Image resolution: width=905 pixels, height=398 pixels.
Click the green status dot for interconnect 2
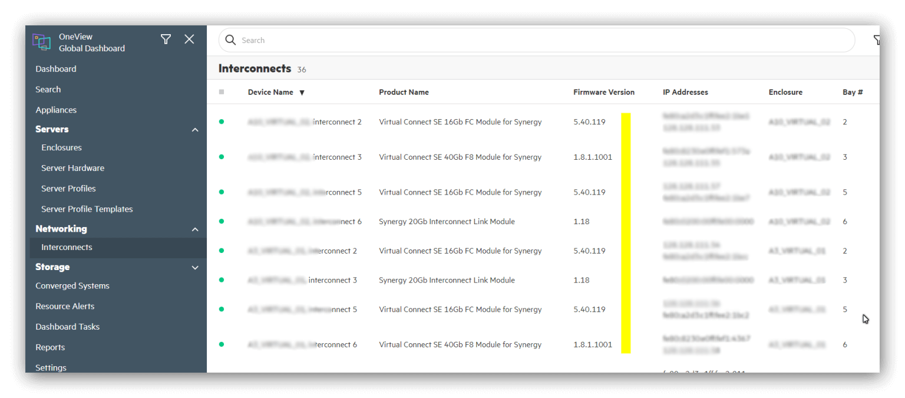coord(221,121)
